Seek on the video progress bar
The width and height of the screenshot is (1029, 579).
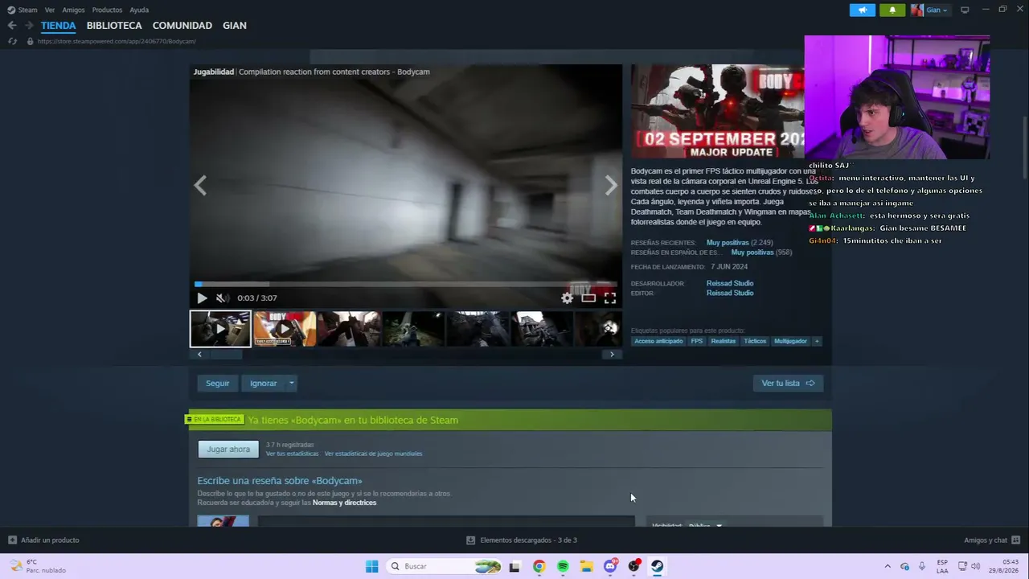click(406, 284)
